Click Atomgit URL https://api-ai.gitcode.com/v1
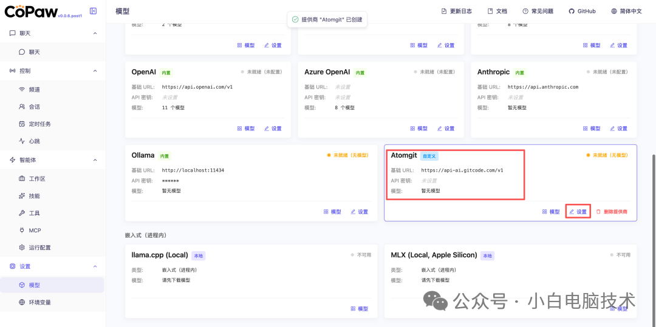This screenshot has width=656, height=327. pyautogui.click(x=462, y=170)
